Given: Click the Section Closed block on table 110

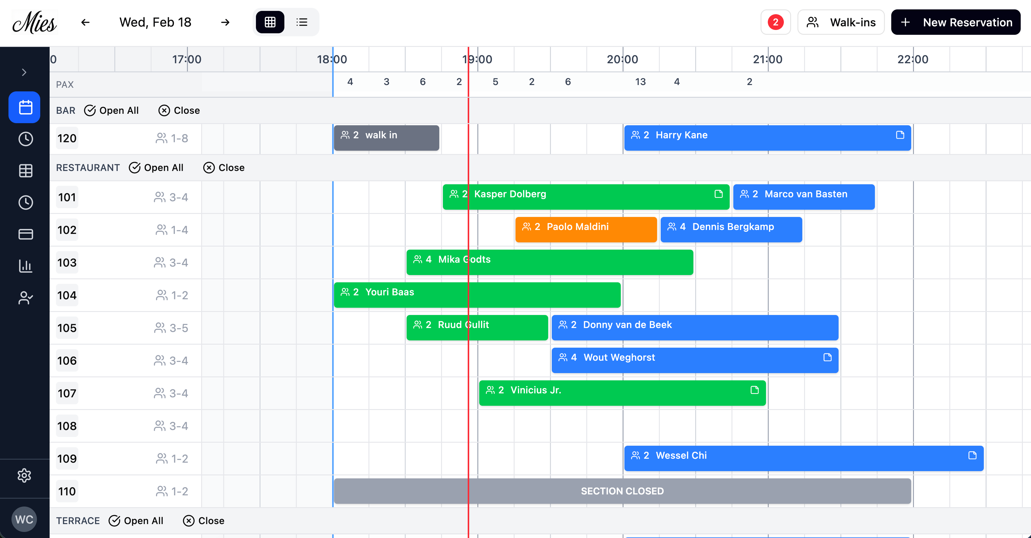Looking at the screenshot, I should (622, 491).
